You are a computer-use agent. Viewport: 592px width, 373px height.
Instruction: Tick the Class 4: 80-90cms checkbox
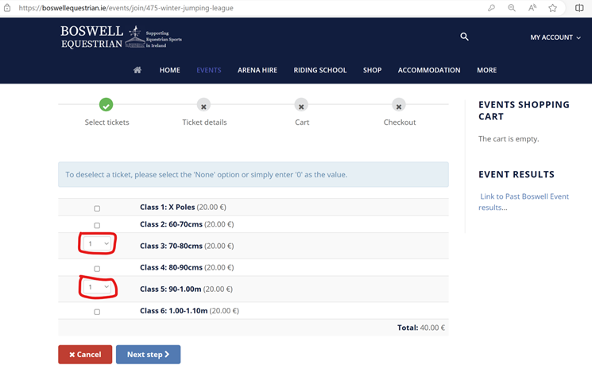point(97,269)
